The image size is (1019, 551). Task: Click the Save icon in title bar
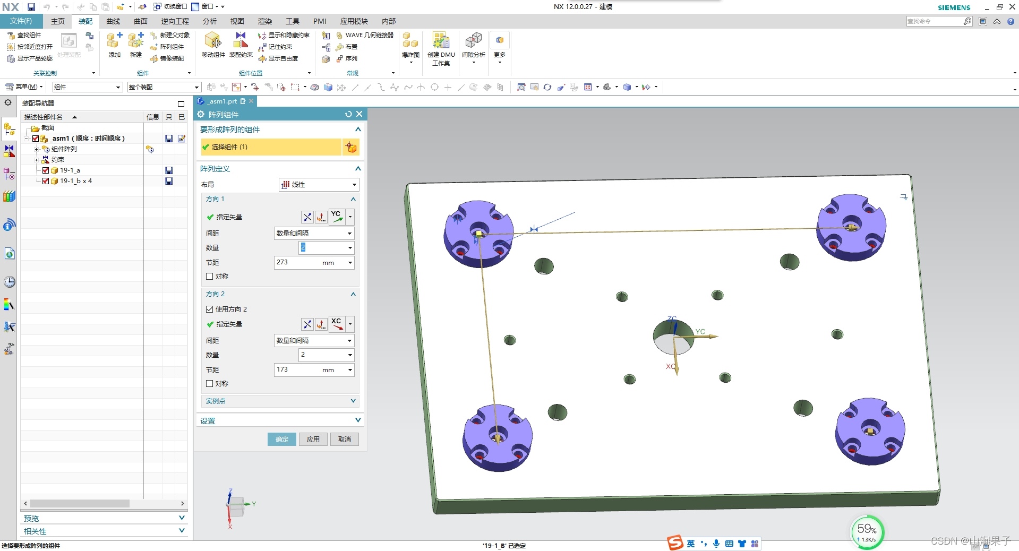31,7
